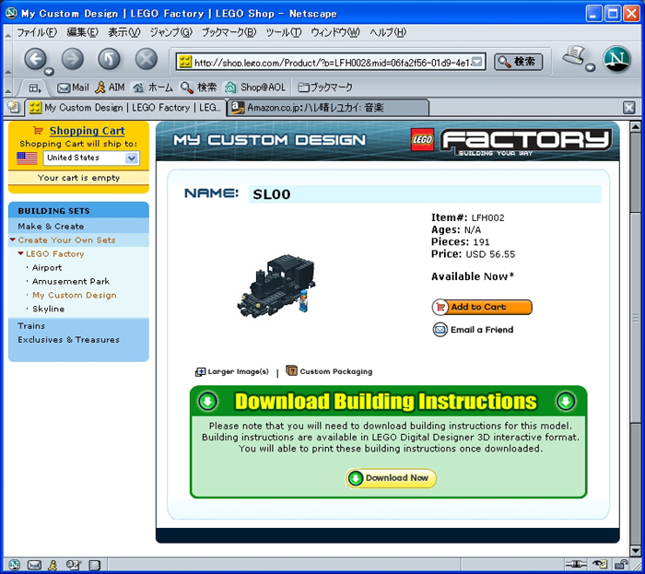
Task: Click the Add to Cart button
Action: click(x=482, y=307)
